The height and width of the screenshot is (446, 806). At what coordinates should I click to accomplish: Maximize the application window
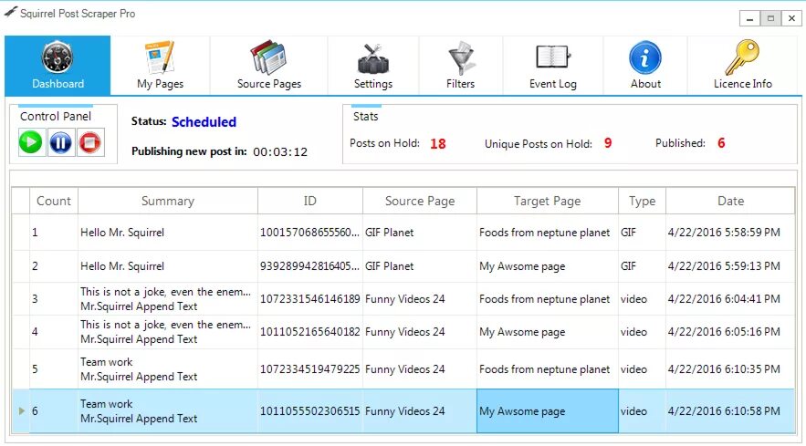click(770, 18)
